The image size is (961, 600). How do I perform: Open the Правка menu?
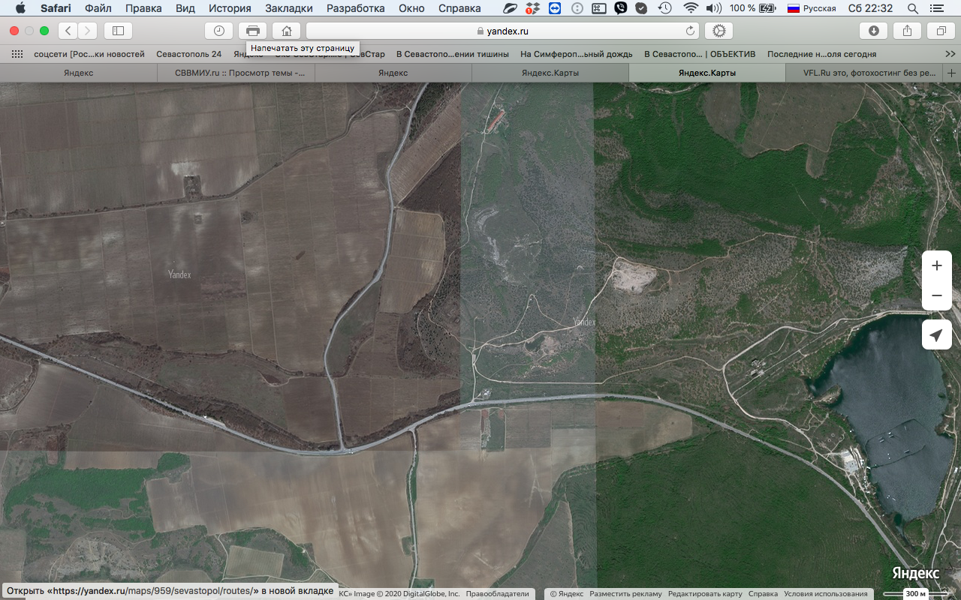pos(143,8)
